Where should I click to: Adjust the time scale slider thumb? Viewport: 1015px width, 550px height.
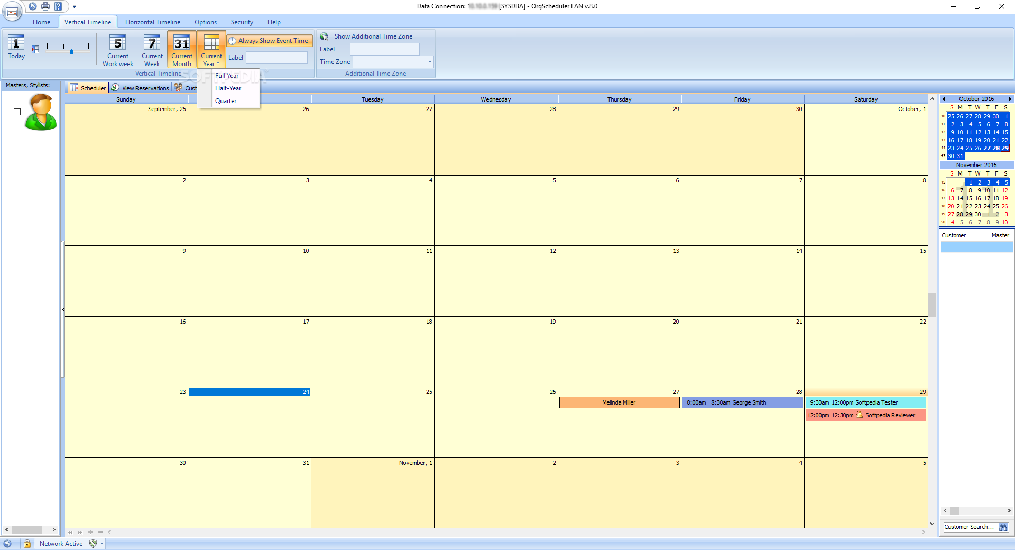point(71,51)
